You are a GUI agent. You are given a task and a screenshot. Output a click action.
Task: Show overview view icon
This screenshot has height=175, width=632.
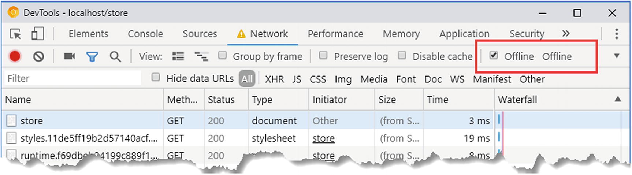click(201, 56)
